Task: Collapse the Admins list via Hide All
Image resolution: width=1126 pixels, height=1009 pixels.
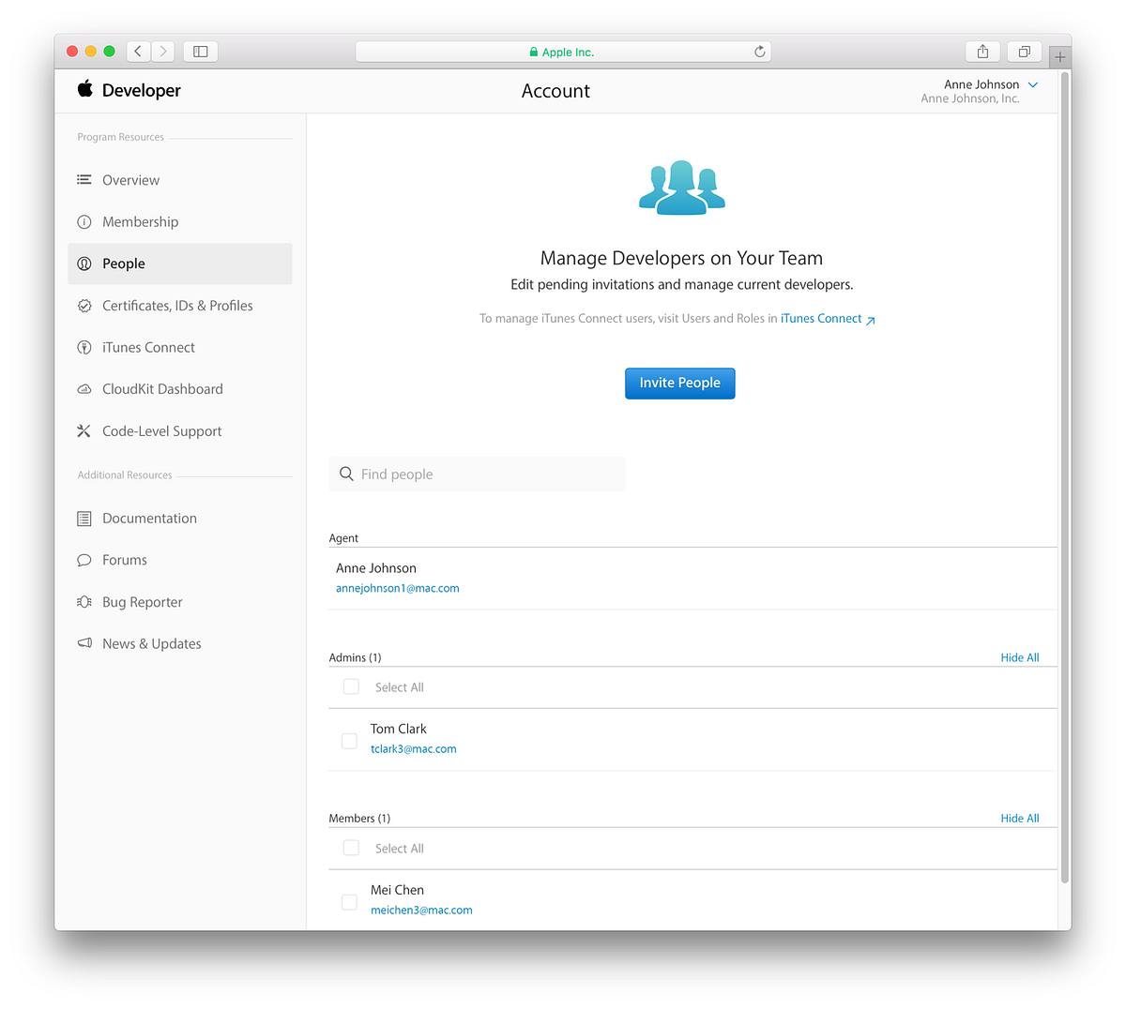Action: [x=1019, y=656]
